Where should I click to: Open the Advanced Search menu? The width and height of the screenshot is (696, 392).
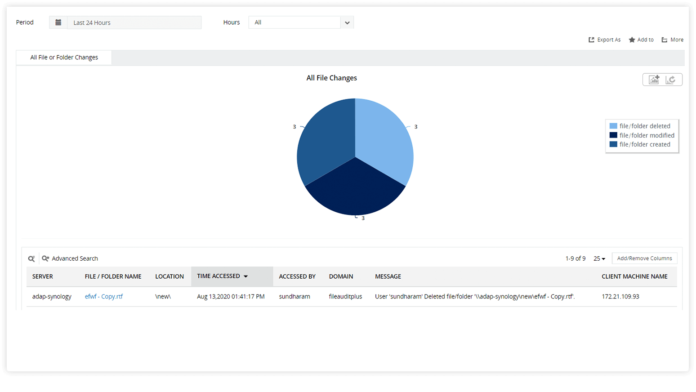[x=75, y=258]
